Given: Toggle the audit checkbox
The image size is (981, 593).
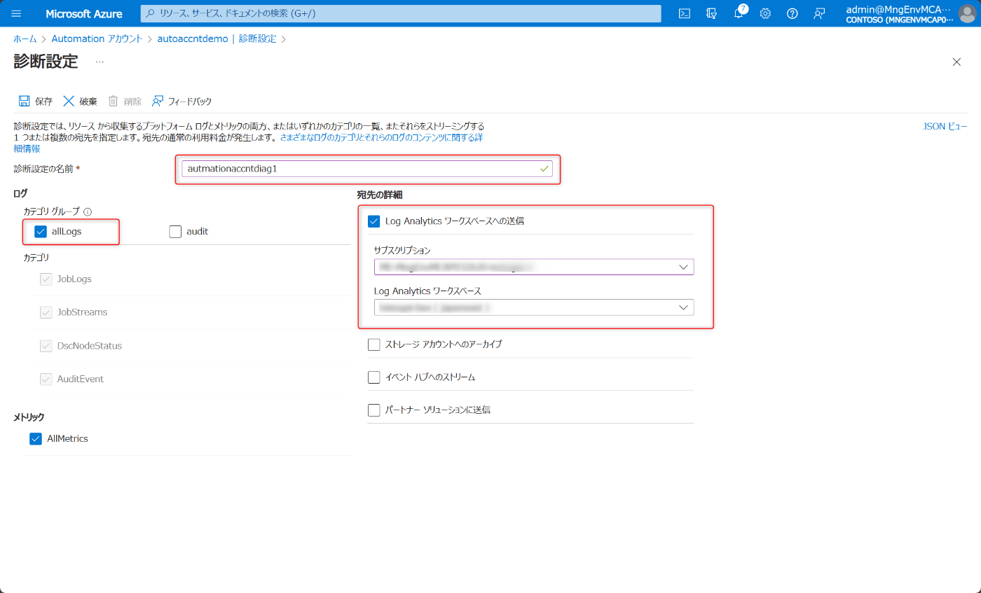Looking at the screenshot, I should pyautogui.click(x=175, y=231).
